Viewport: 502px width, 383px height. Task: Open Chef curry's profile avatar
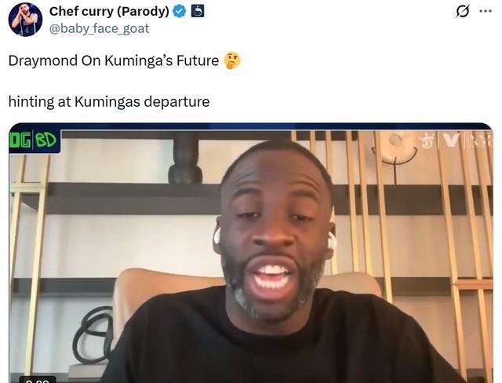pos(25,20)
